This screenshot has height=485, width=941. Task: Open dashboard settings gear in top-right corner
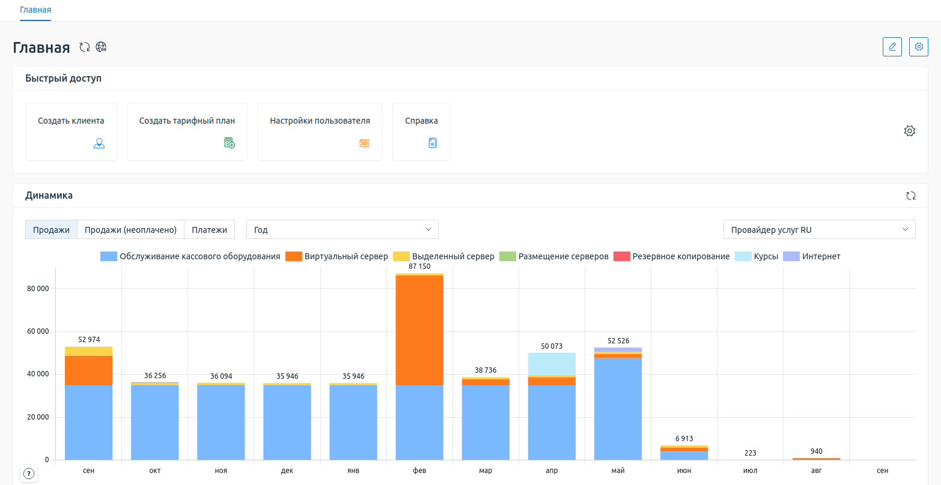tap(918, 47)
